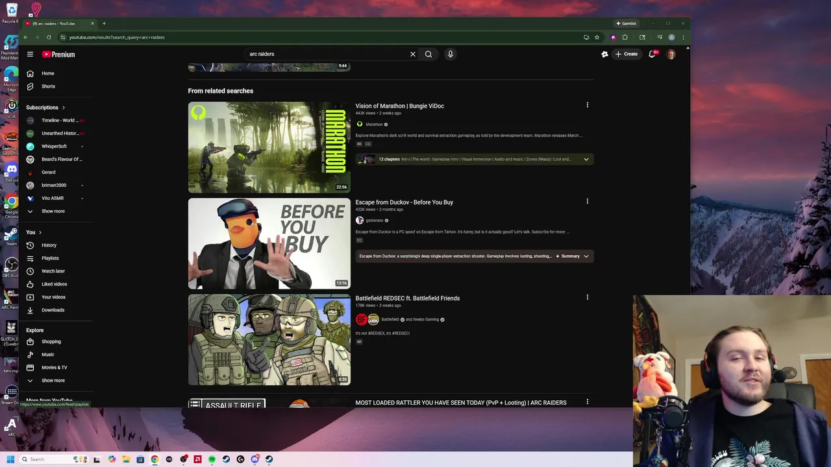The width and height of the screenshot is (831, 467).
Task: Open YouTube notifications bell
Action: [x=652, y=54]
